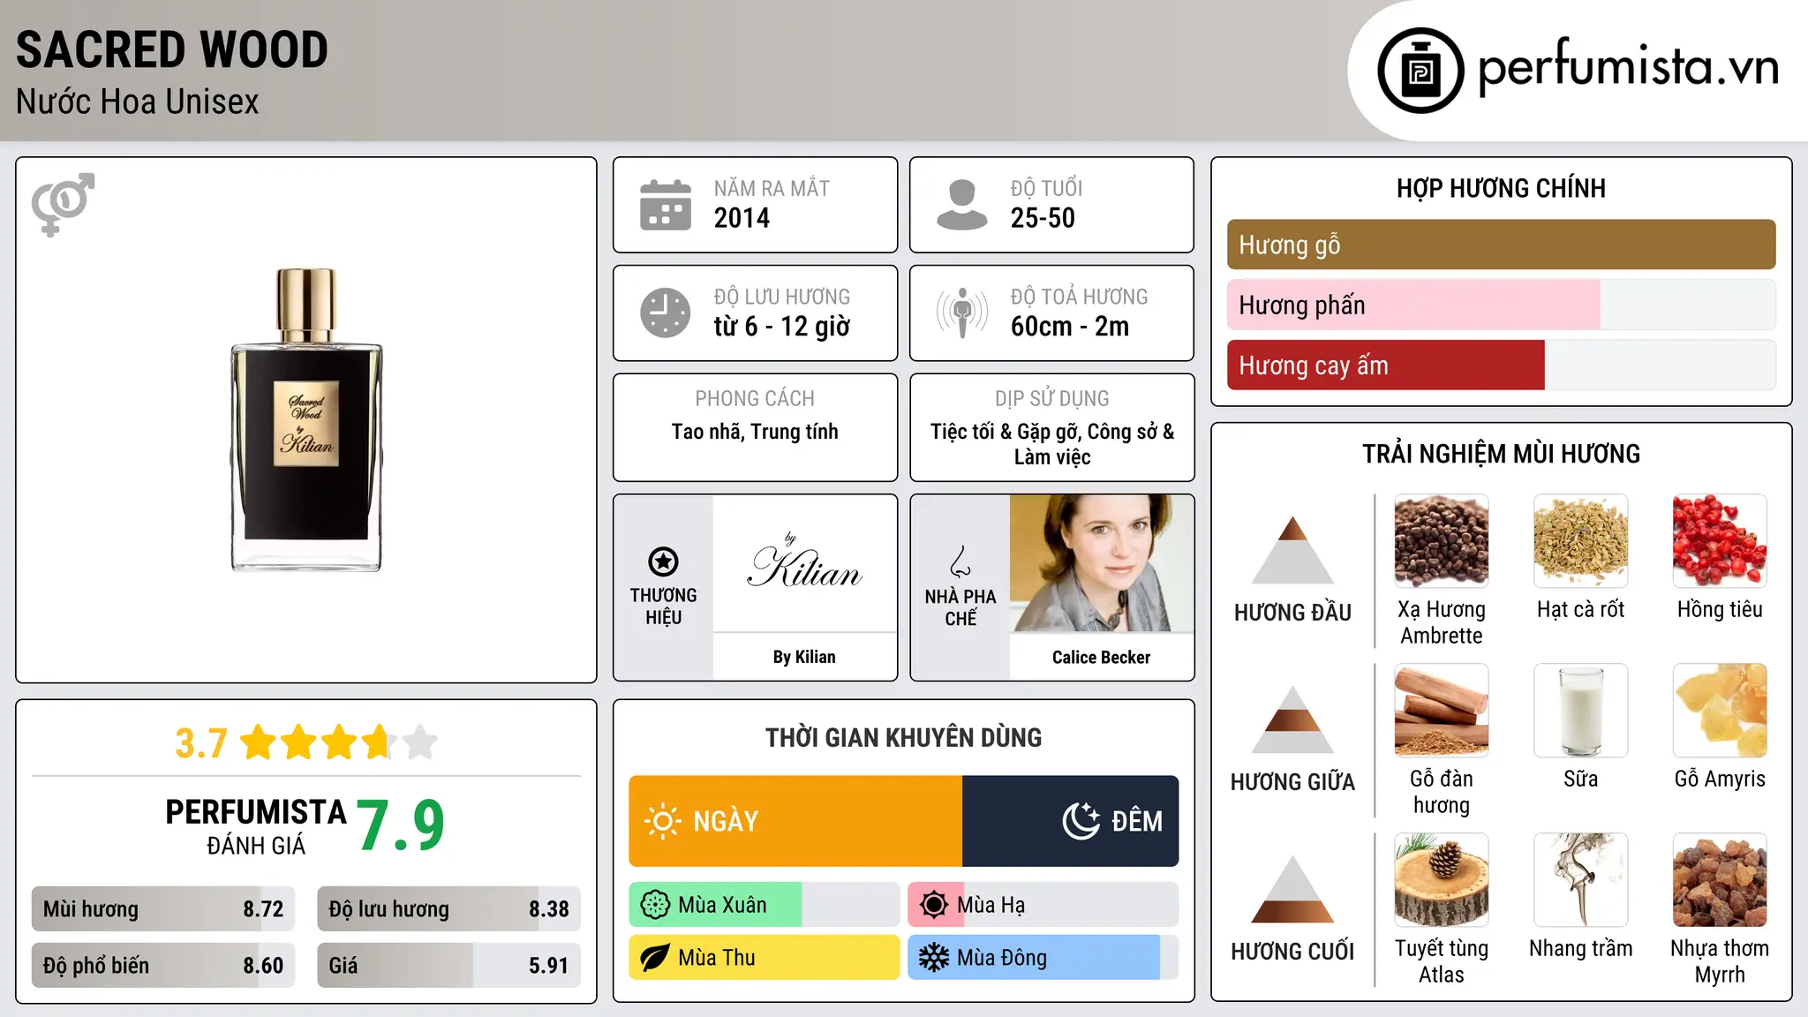1808x1017 pixels.
Task: Open the Sacred Wood bottle image
Action: click(x=306, y=420)
